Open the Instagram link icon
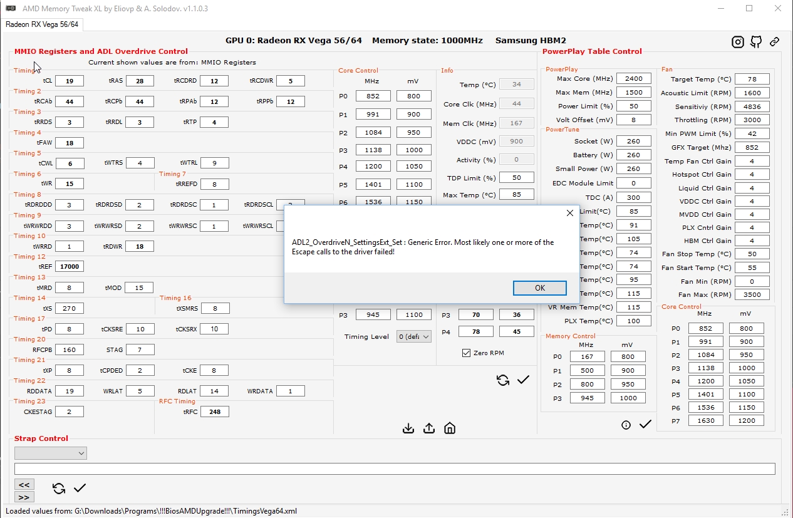Image resolution: width=793 pixels, height=518 pixels. point(738,42)
